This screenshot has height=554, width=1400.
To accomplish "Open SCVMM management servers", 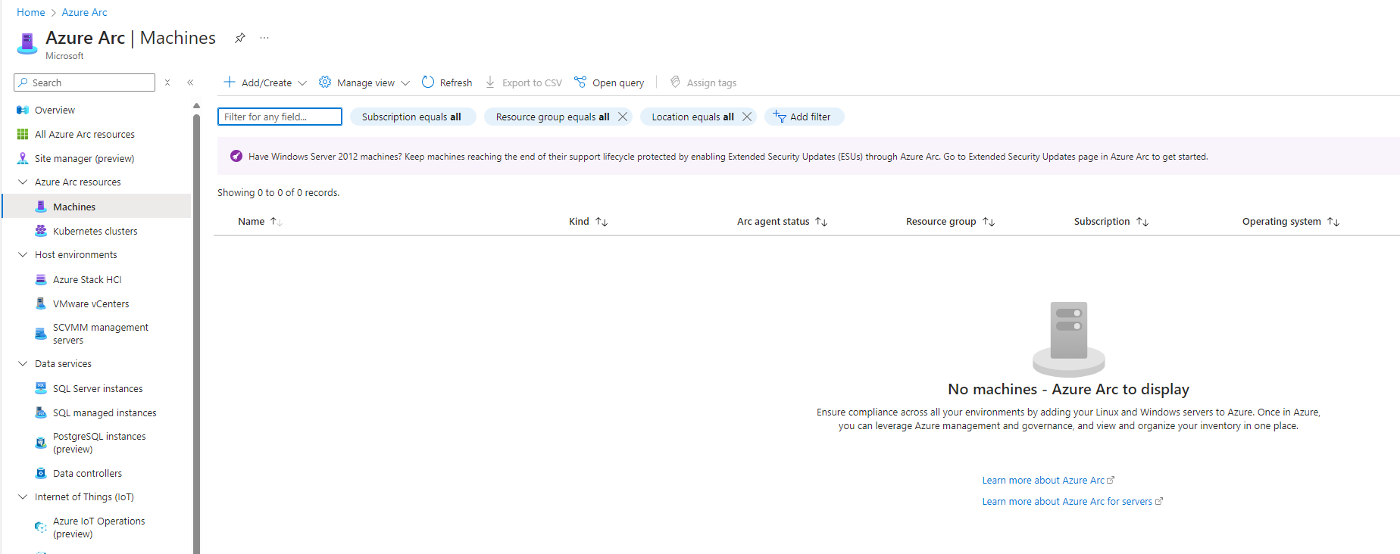I will coord(100,334).
